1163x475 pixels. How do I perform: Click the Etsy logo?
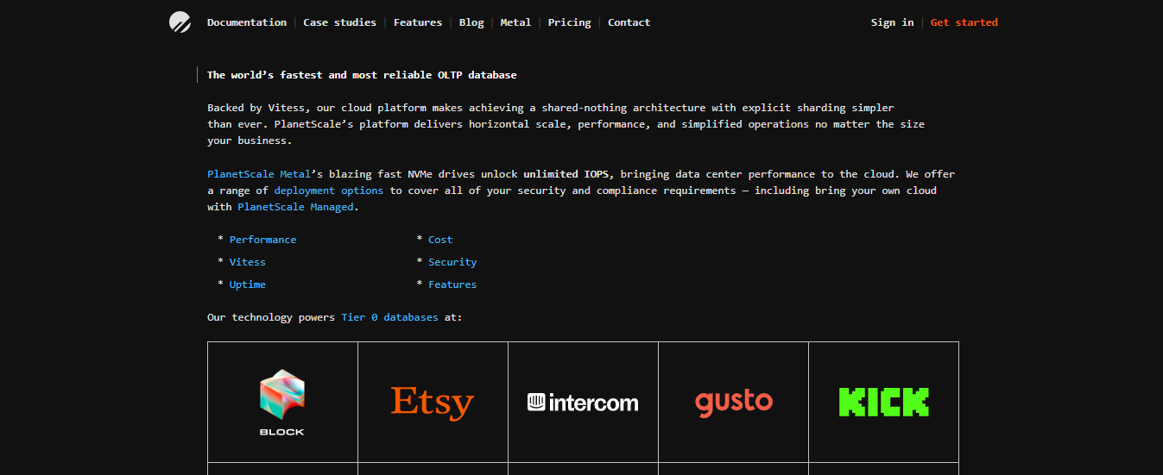[x=433, y=403]
